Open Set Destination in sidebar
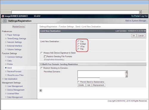The image size is (149, 110). (11, 79)
